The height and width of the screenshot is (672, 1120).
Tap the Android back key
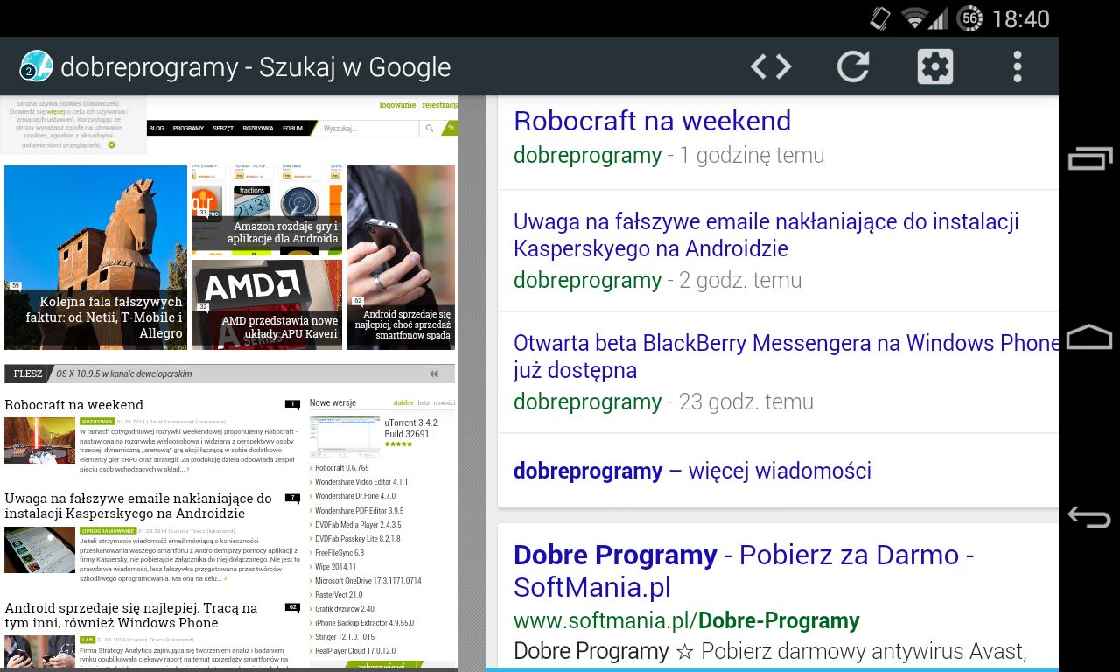click(1089, 517)
